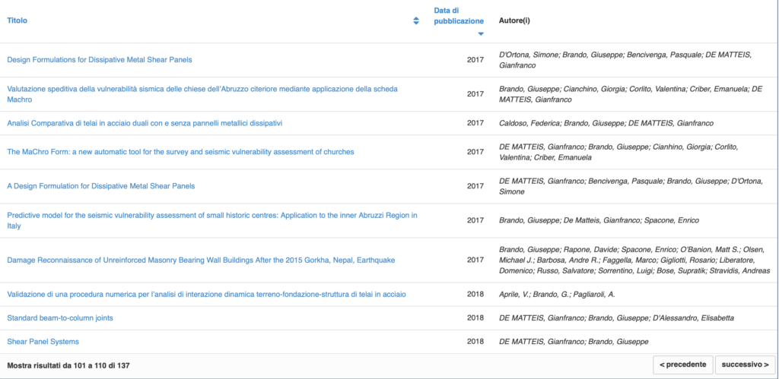Select authors of A Design Formulation row
This screenshot has width=779, height=379.
[631, 186]
